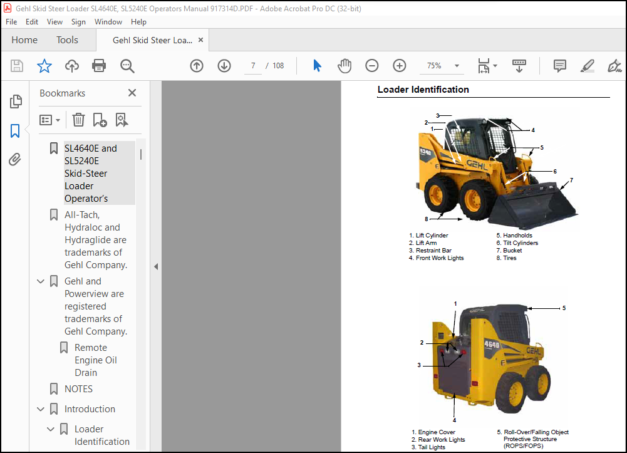Collapse the navigation pane with arrow
The width and height of the screenshot is (627, 453).
[x=156, y=267]
